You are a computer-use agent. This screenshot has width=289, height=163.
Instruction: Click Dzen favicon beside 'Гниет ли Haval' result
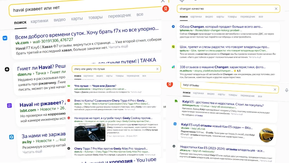pos(7,69)
